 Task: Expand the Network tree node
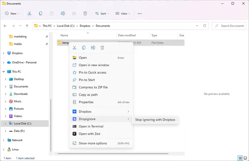point(3,140)
